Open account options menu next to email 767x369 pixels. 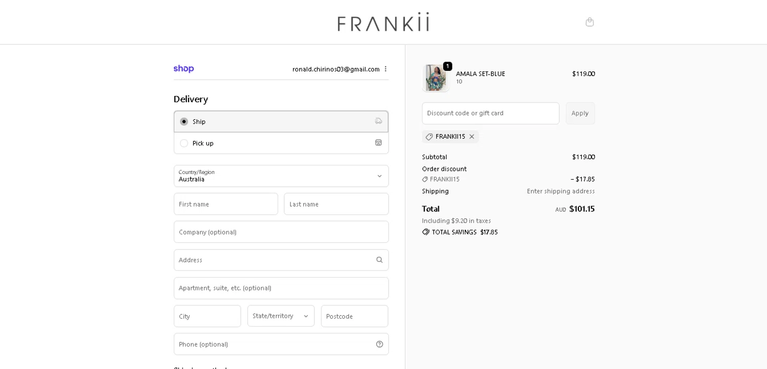click(x=386, y=69)
